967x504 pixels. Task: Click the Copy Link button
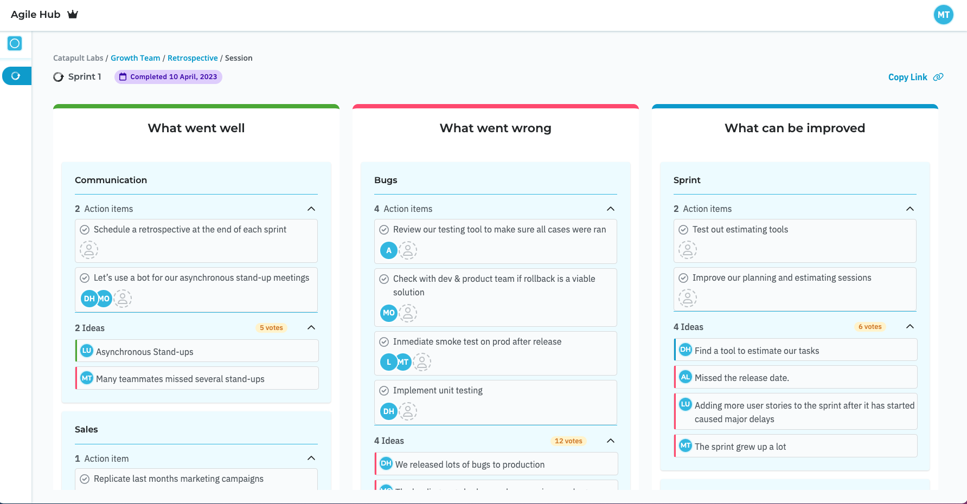(x=907, y=77)
